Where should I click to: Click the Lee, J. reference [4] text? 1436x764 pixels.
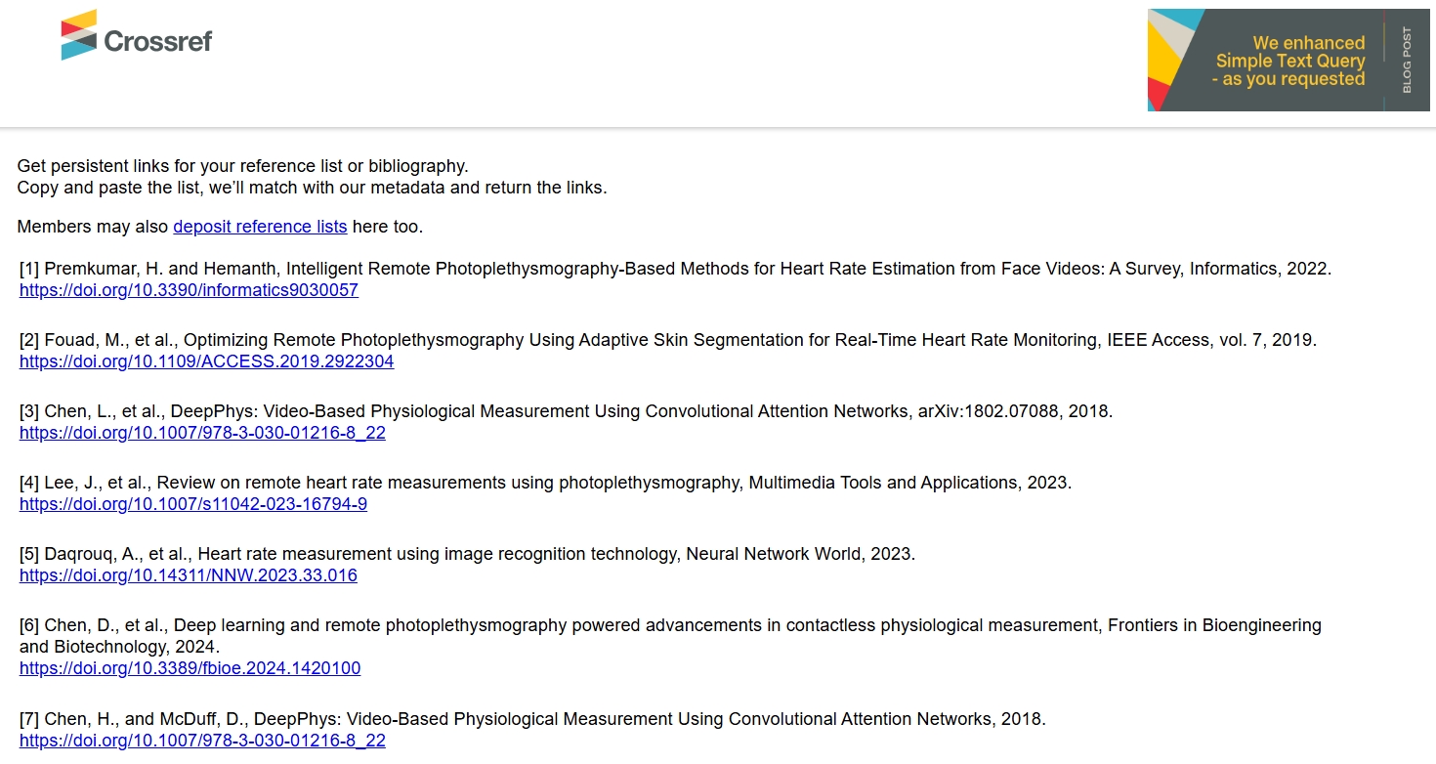click(x=545, y=483)
